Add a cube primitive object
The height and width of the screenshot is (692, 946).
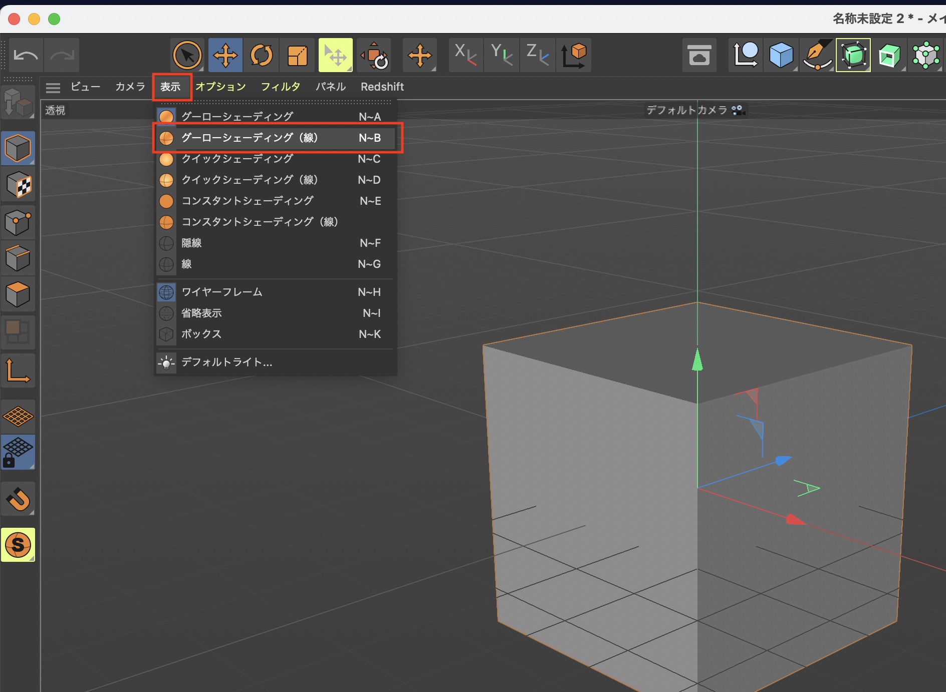click(x=781, y=55)
